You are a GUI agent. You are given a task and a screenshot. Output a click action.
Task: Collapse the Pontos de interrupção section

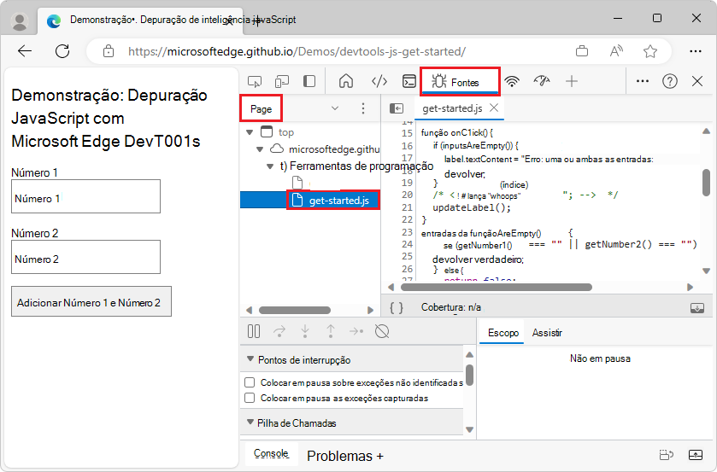pos(250,360)
